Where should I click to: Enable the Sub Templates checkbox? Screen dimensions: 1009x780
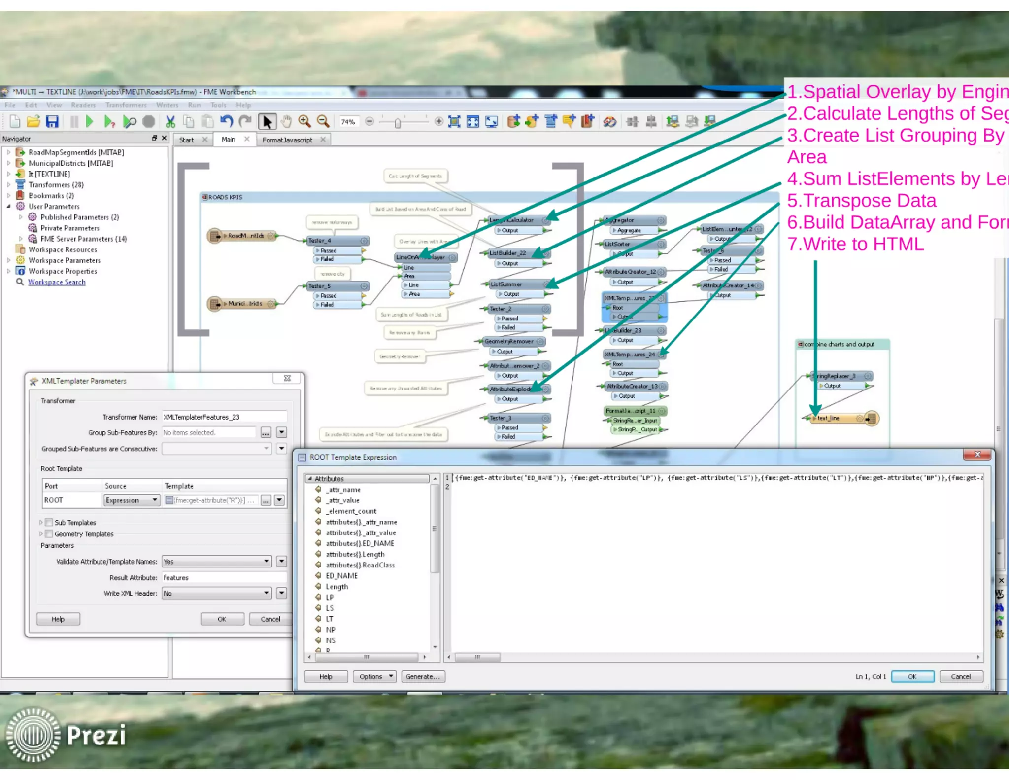(49, 522)
